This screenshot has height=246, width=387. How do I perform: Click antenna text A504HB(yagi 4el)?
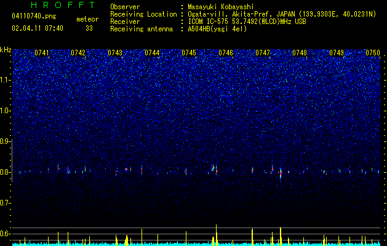point(217,29)
